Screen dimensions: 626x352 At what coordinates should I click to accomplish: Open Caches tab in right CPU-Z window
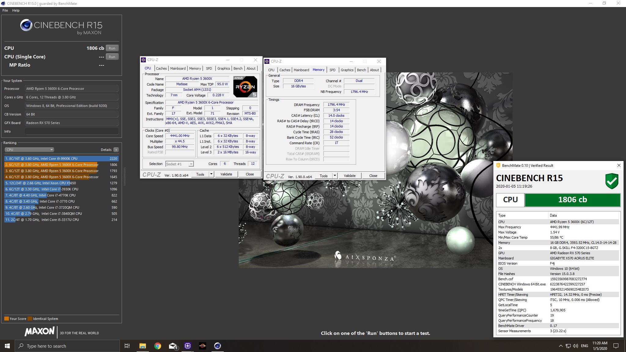[x=285, y=70]
